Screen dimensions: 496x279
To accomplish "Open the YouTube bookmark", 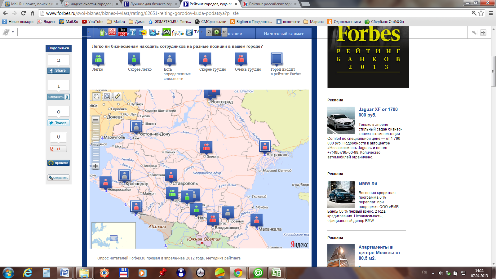I will point(93,22).
